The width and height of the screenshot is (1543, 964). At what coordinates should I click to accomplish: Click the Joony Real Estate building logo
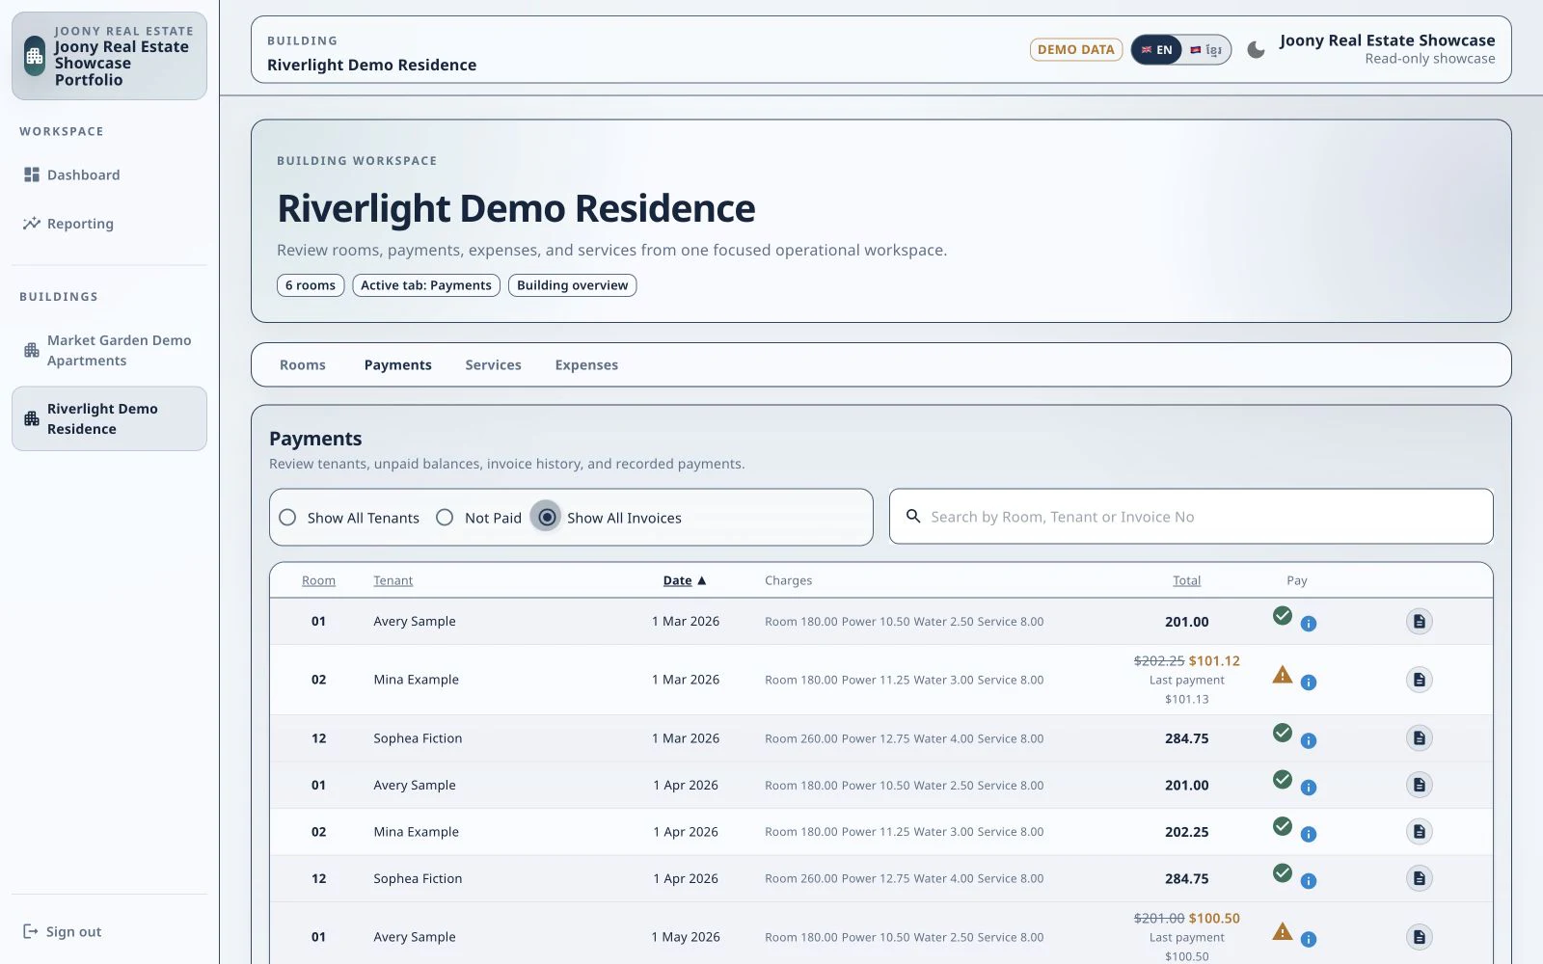click(35, 56)
